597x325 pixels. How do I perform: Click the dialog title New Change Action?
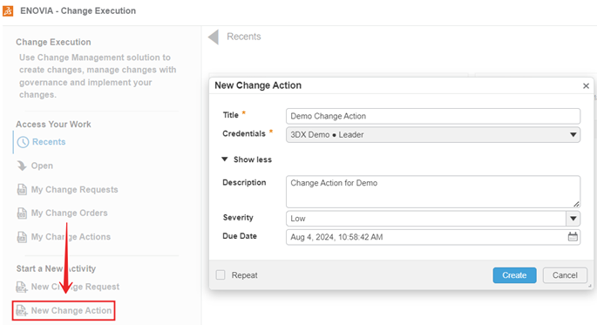pos(258,85)
